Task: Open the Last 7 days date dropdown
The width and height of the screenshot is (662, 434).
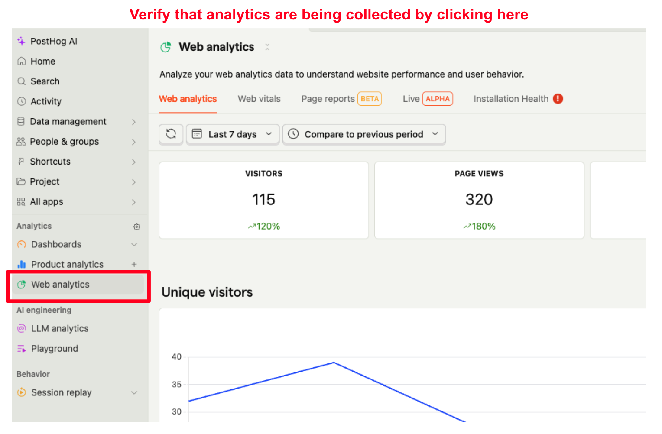Action: 232,134
